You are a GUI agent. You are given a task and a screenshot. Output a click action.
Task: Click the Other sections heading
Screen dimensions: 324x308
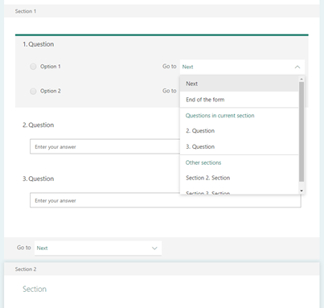(203, 162)
